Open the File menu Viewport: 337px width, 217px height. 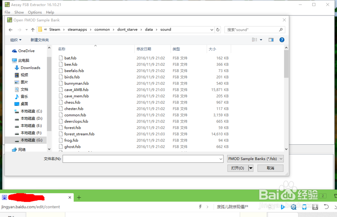coord(7,12)
